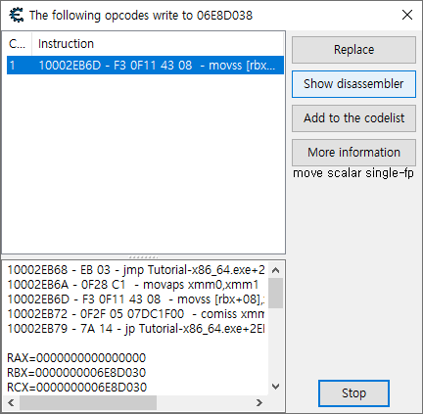Select line 10002EB68 jmp Tutorial-x86_64.exe
Image resolution: width=423 pixels, height=414 pixels.
click(136, 270)
